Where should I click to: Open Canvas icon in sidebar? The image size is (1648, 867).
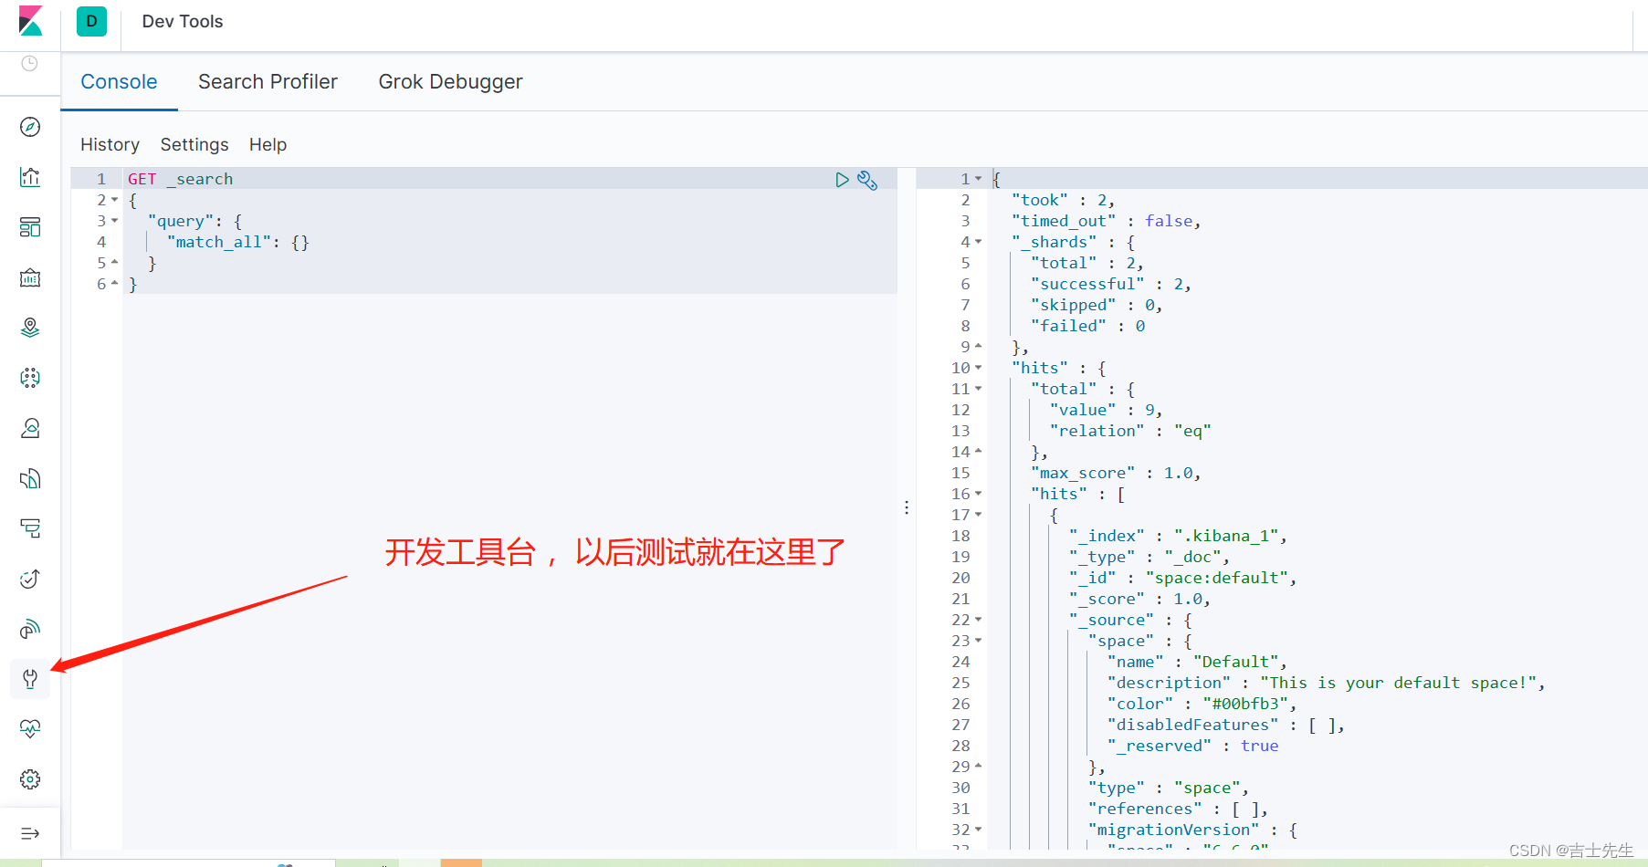click(x=30, y=277)
